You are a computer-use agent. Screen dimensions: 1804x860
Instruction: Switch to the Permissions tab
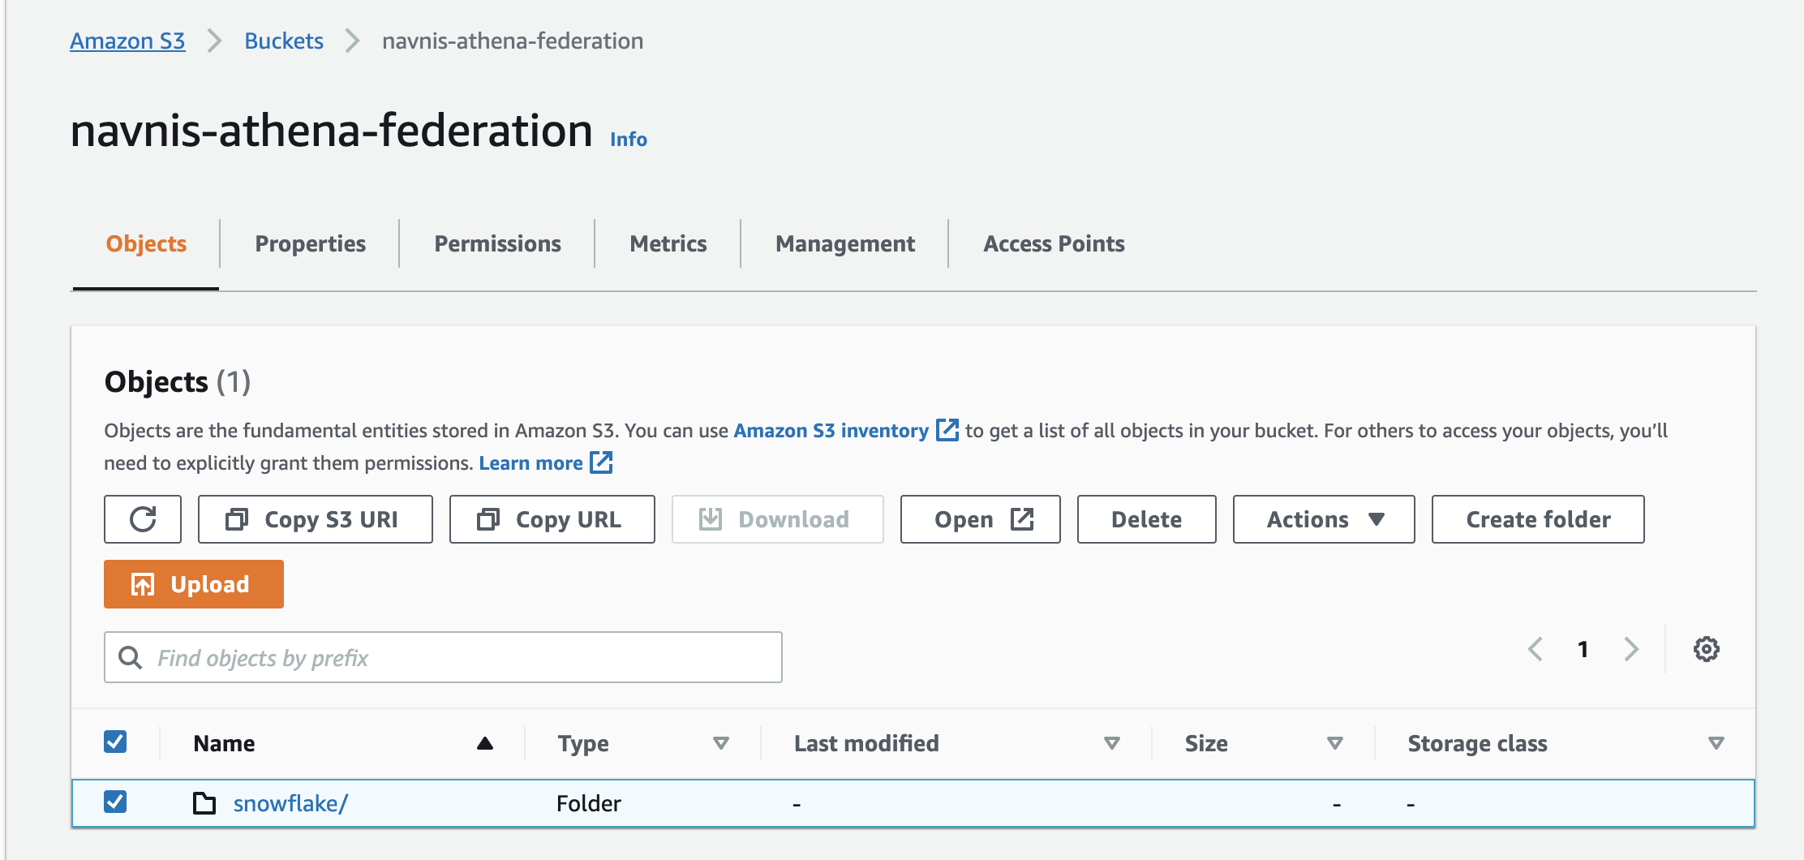pos(497,243)
